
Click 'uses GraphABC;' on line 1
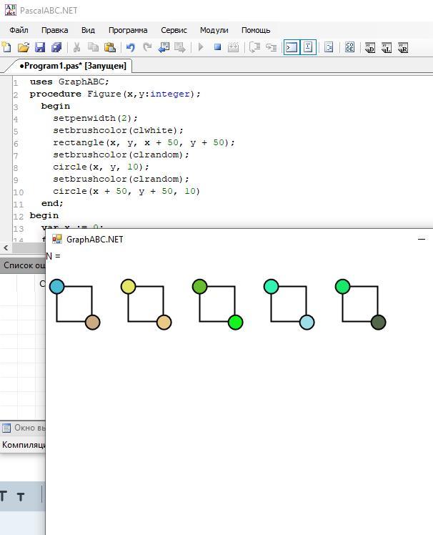69,82
